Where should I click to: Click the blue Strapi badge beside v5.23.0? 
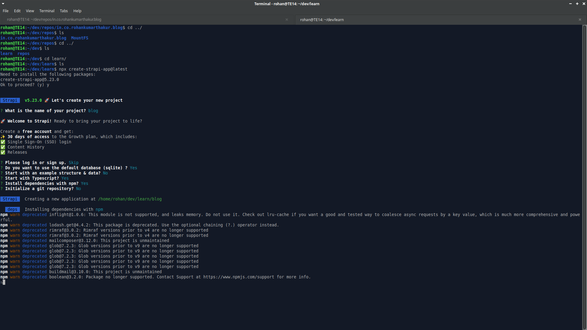(10, 100)
